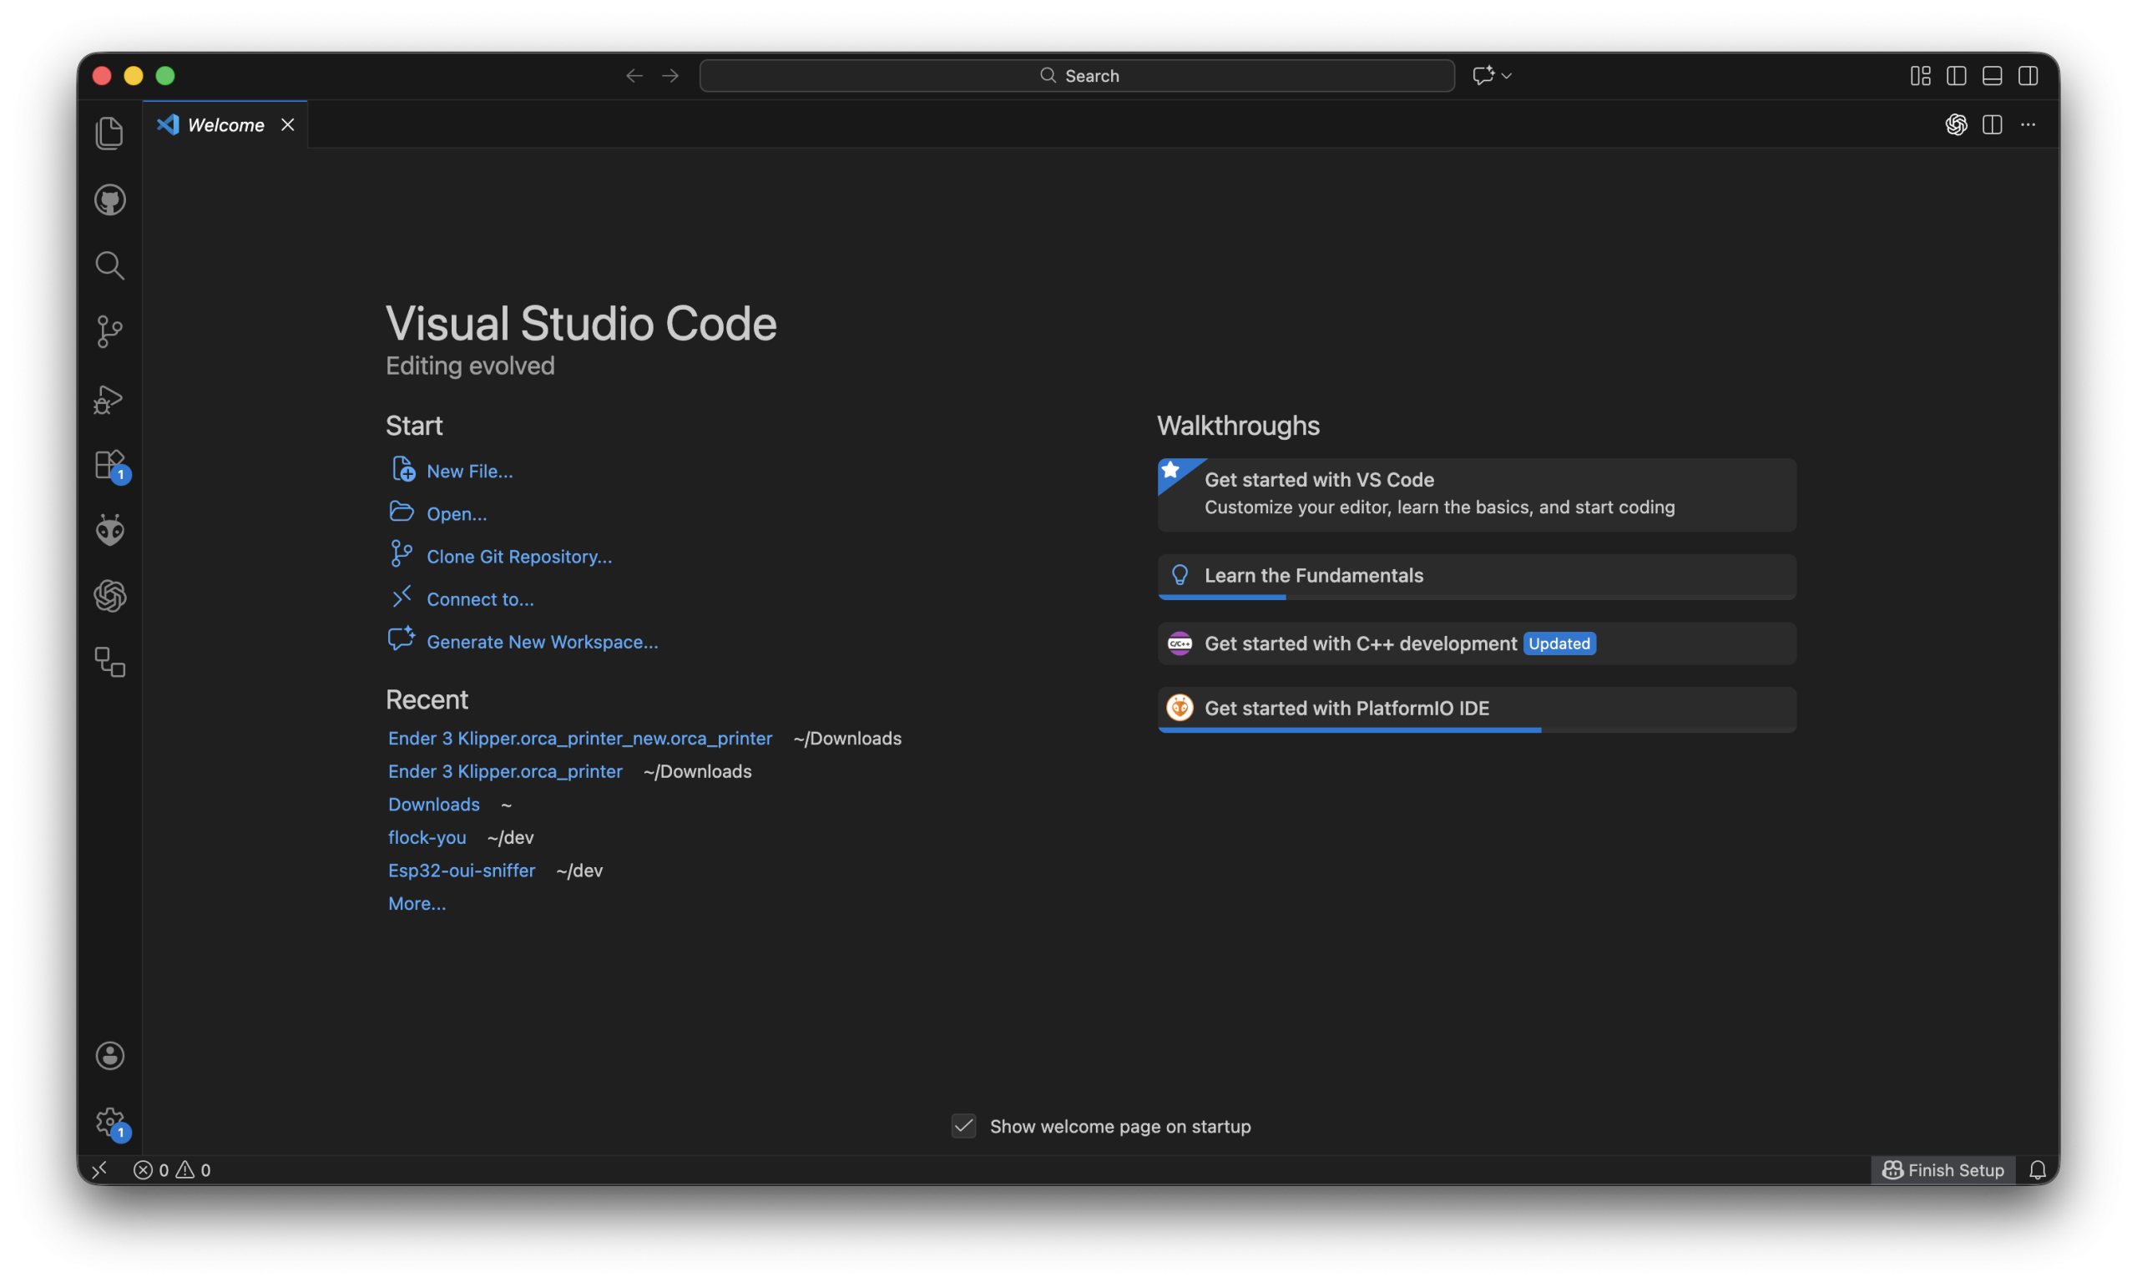Select the ChatGPT icon in the activity bar
The image size is (2137, 1287).
(x=110, y=596)
